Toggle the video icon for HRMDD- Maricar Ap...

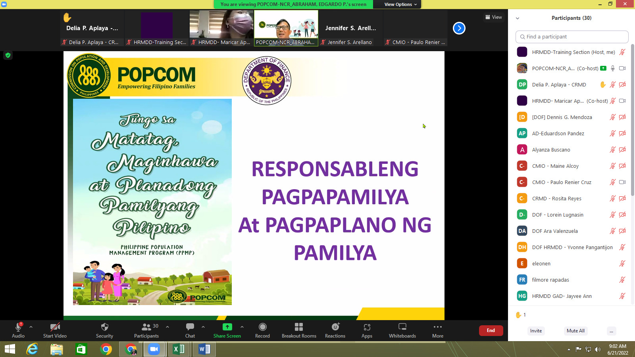[622, 101]
